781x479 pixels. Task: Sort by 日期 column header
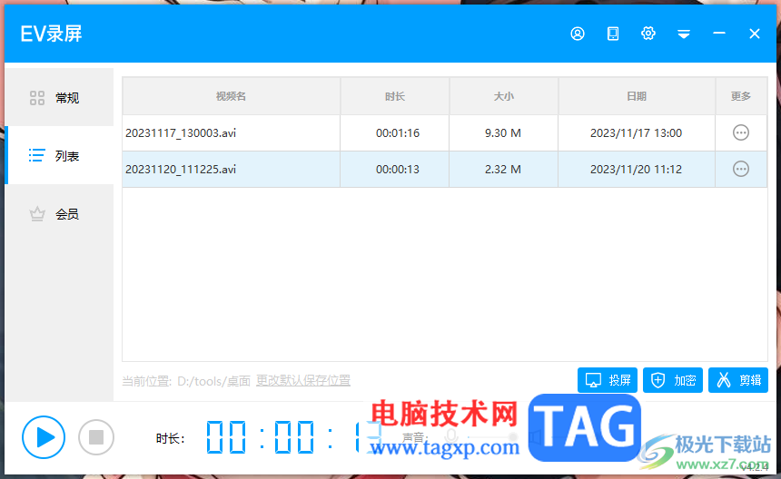pyautogui.click(x=637, y=96)
